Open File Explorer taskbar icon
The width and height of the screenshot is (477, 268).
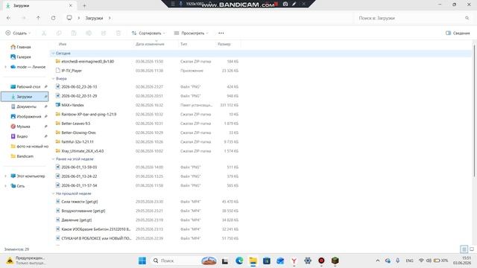click(253, 261)
